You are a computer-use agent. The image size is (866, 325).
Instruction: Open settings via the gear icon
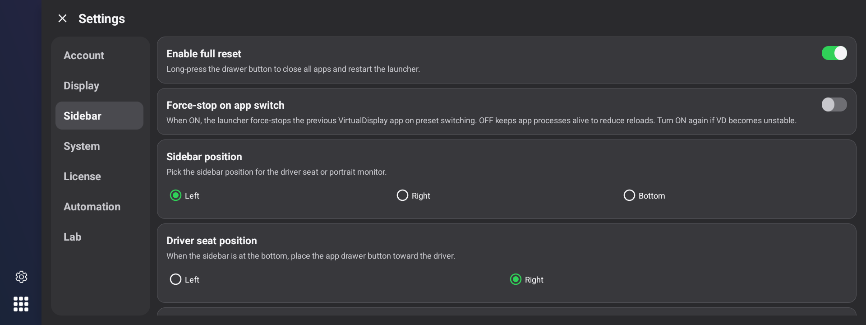point(21,277)
